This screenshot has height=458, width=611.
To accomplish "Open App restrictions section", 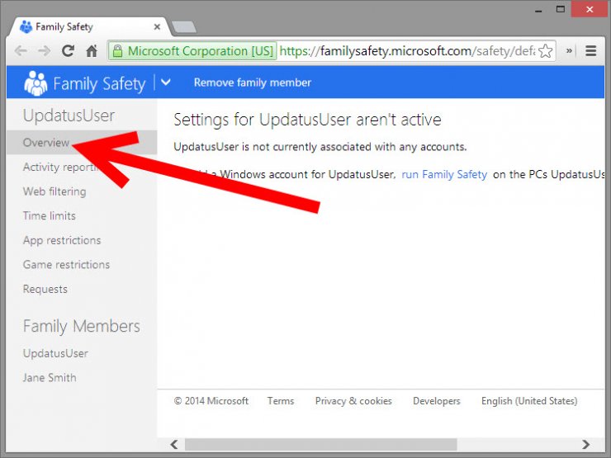I will 62,241.
